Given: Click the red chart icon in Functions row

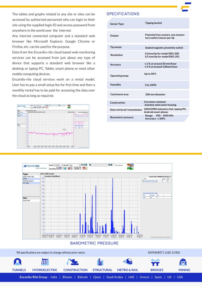Looking at the screenshot, I should tap(69, 168).
